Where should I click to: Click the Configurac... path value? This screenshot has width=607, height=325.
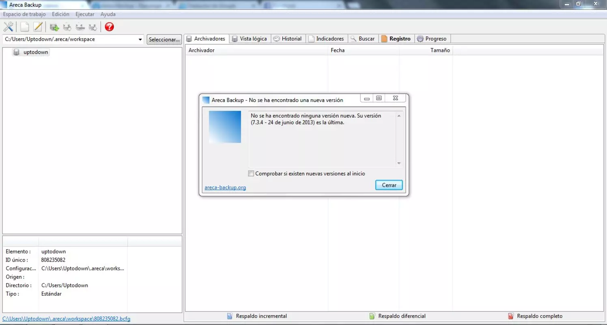82,269
